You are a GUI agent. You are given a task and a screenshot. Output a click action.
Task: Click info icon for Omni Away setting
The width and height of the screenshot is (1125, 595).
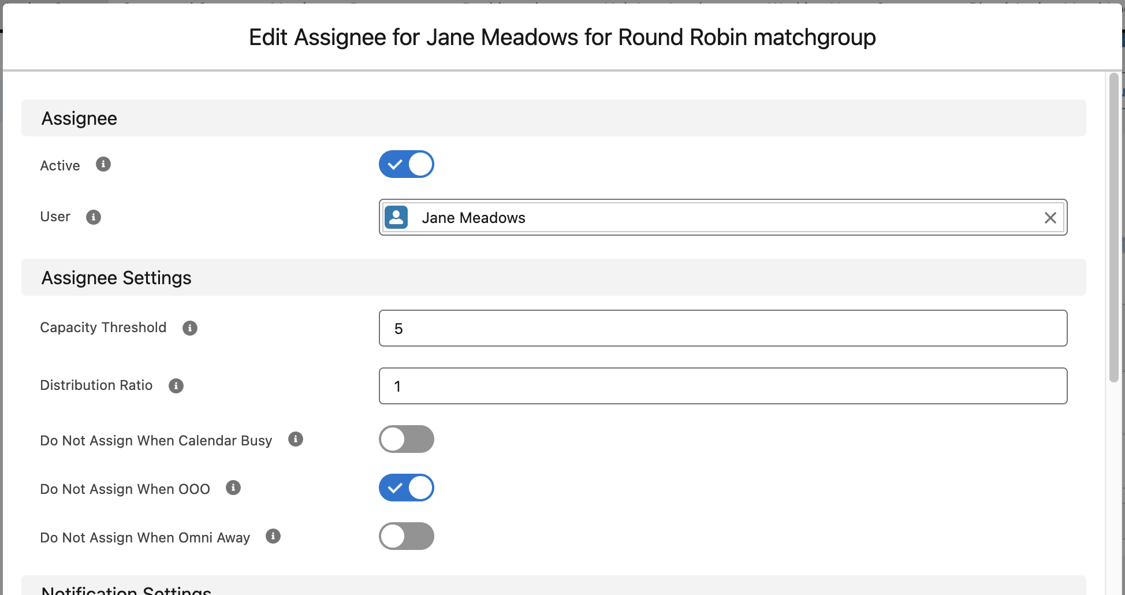point(273,537)
